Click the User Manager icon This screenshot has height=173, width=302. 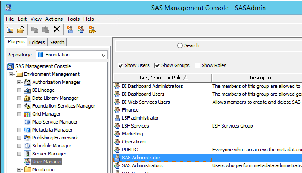pos(27,162)
